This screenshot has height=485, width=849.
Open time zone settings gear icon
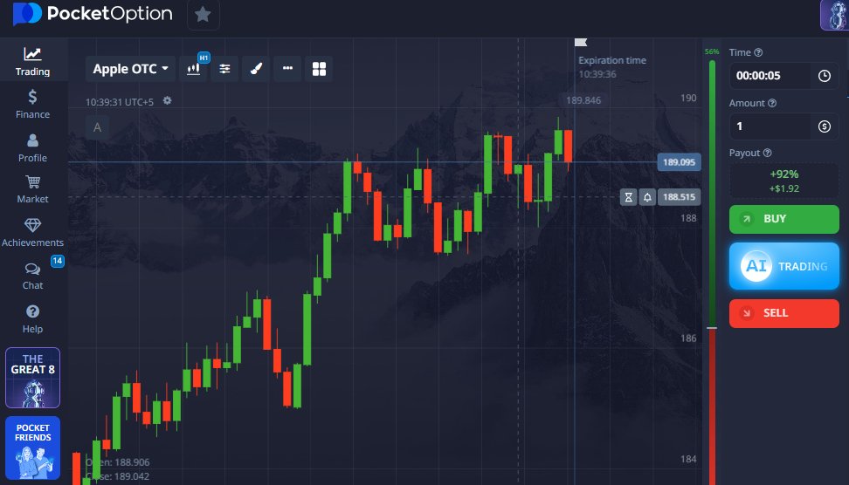(x=168, y=100)
